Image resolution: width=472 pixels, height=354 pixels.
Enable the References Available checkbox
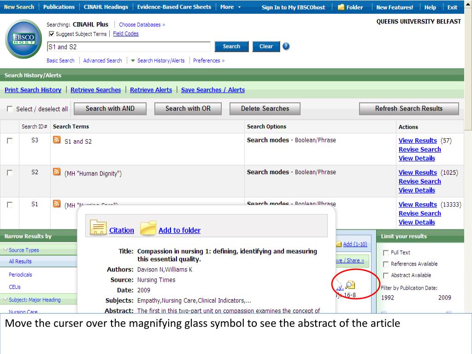click(x=386, y=264)
